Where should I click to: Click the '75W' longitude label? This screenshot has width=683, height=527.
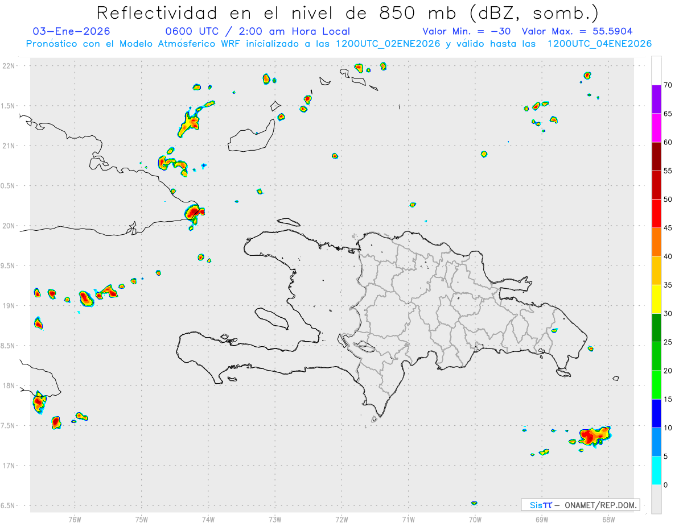[x=141, y=519]
